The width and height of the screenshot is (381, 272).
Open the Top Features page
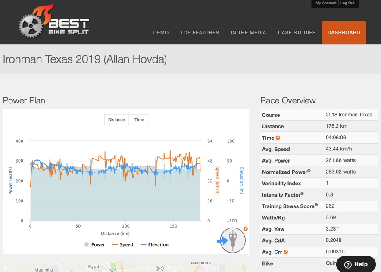[x=200, y=33]
